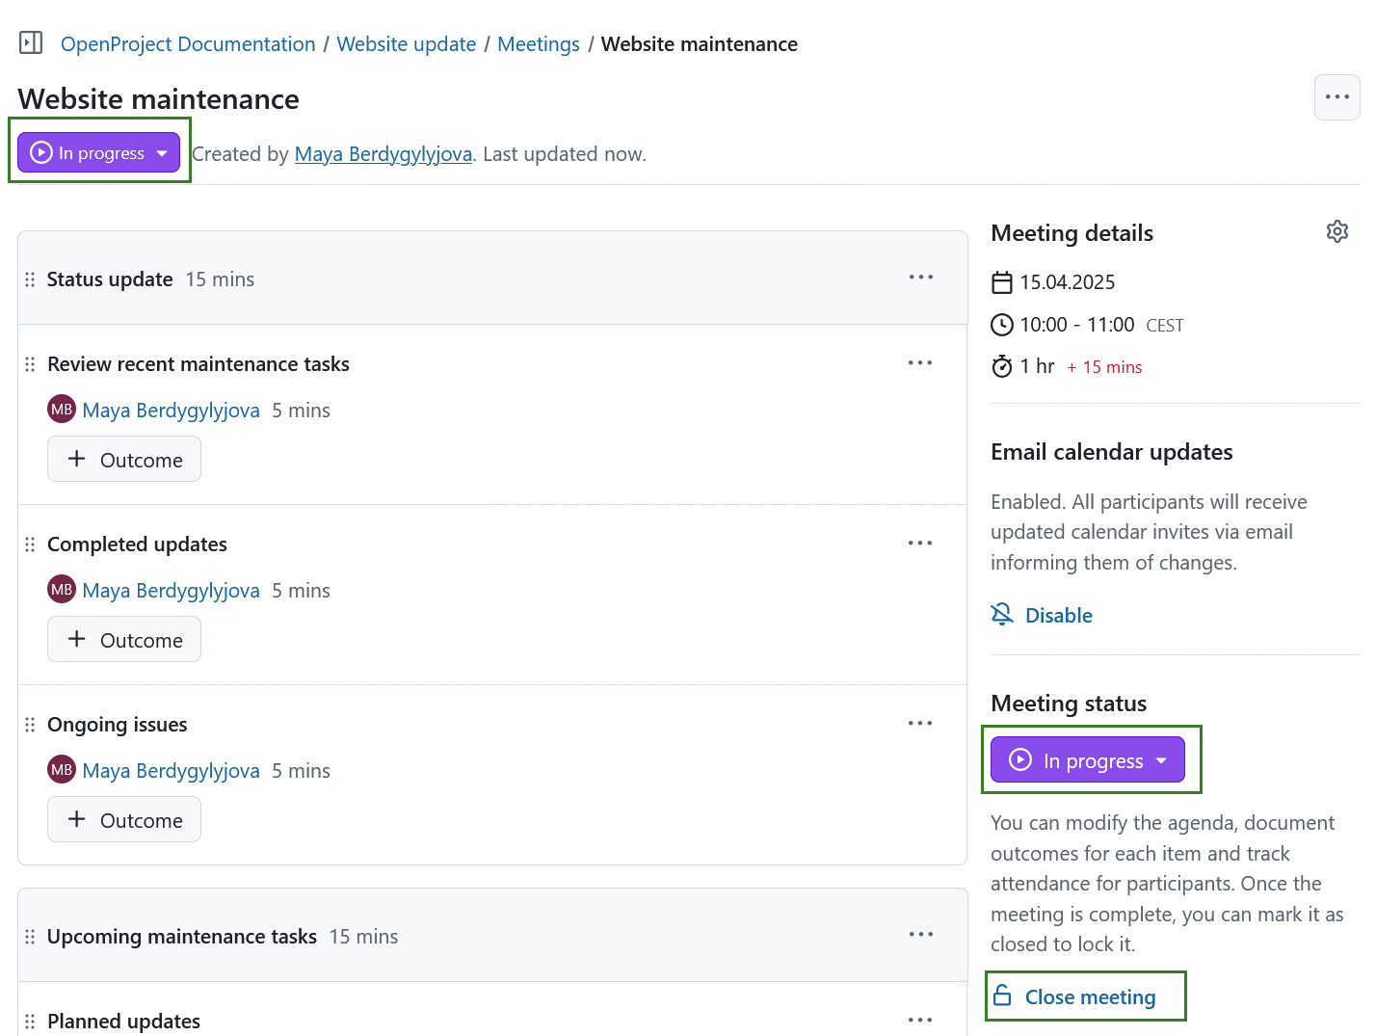Open three-dot menu for Website maintenance meeting

[x=1336, y=97]
